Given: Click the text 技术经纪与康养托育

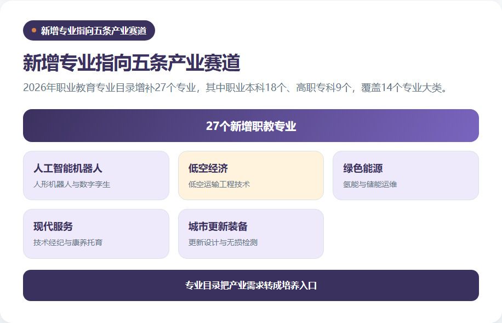Looking at the screenshot, I should click(x=68, y=242).
